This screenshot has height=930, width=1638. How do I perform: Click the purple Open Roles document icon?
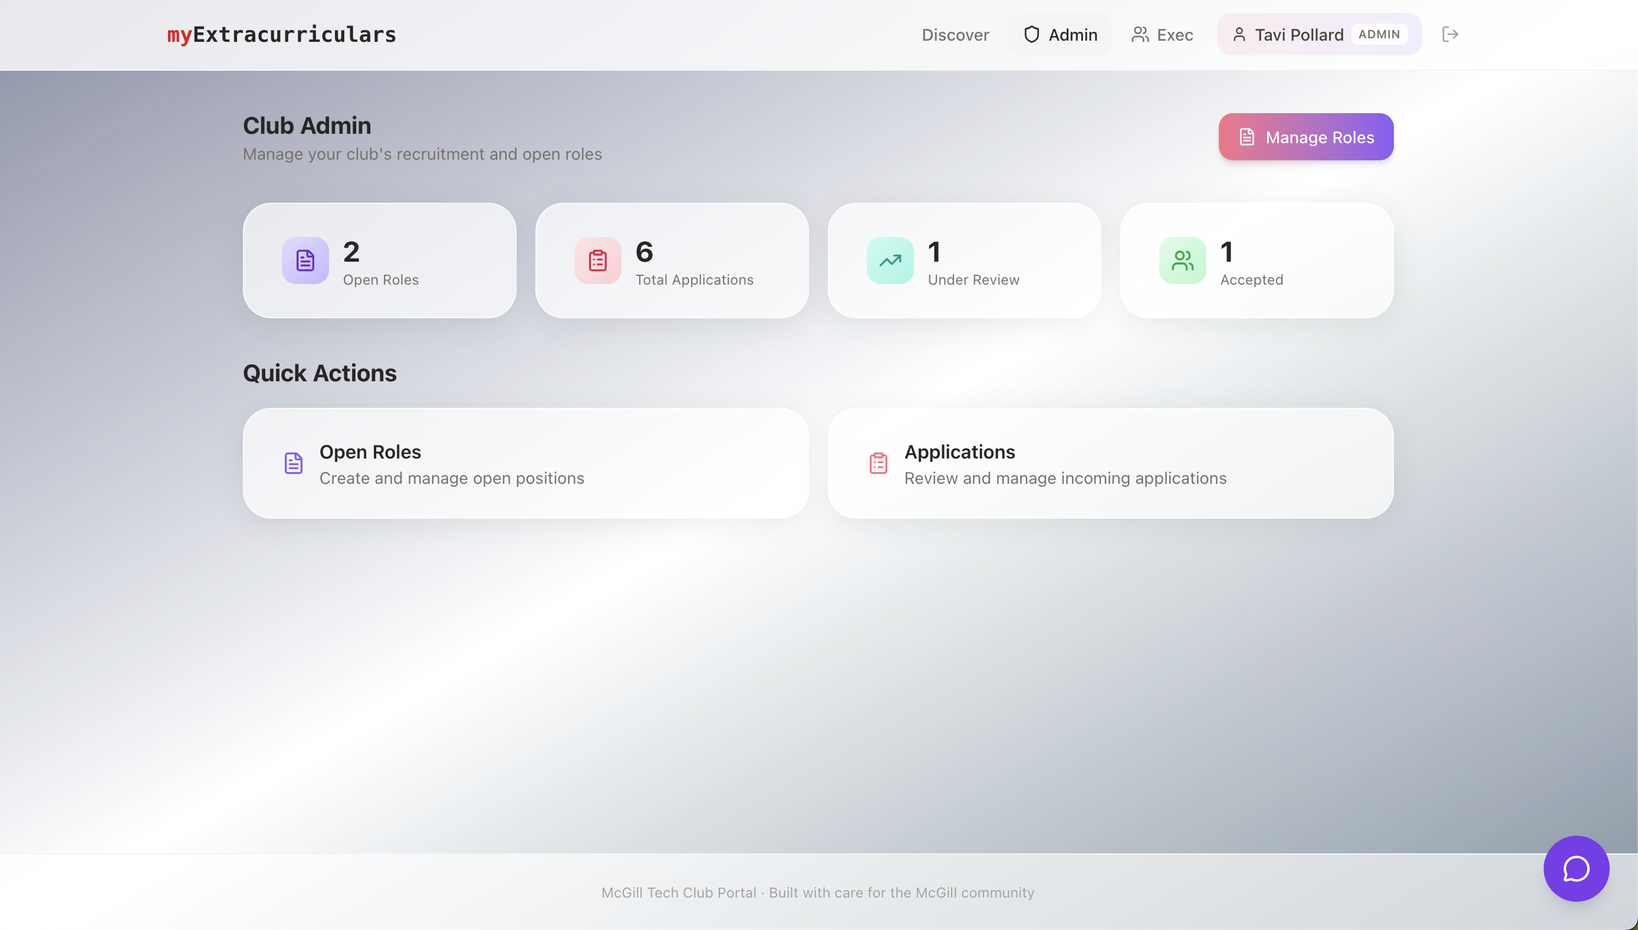pos(305,260)
